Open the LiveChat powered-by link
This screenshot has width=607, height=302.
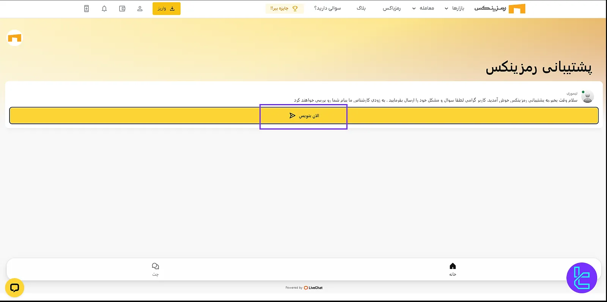point(304,288)
